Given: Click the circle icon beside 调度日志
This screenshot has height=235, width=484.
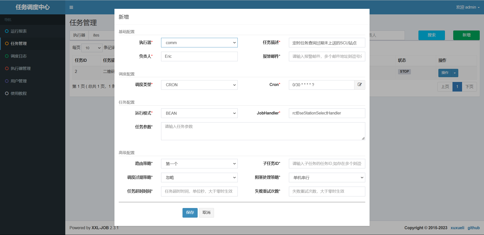Looking at the screenshot, I should (x=7, y=56).
